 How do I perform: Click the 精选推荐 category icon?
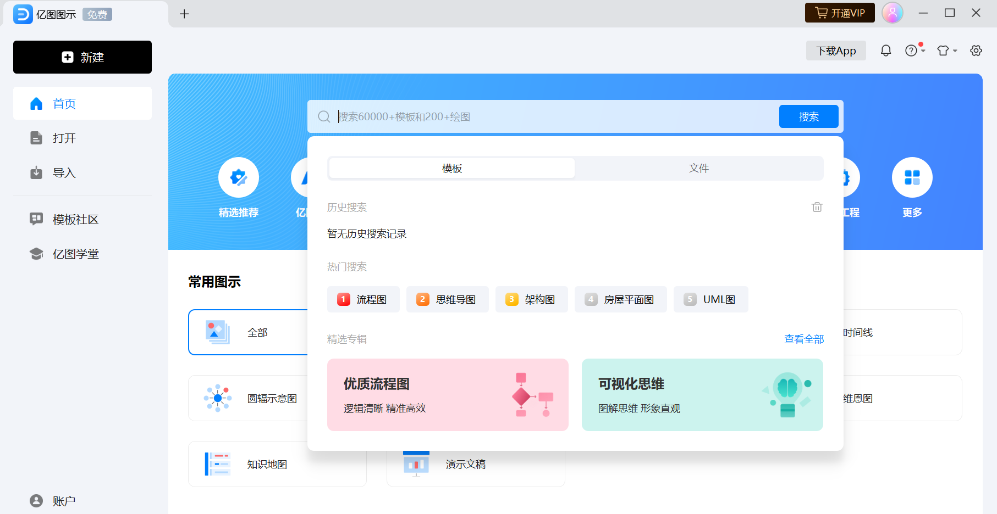coord(238,177)
